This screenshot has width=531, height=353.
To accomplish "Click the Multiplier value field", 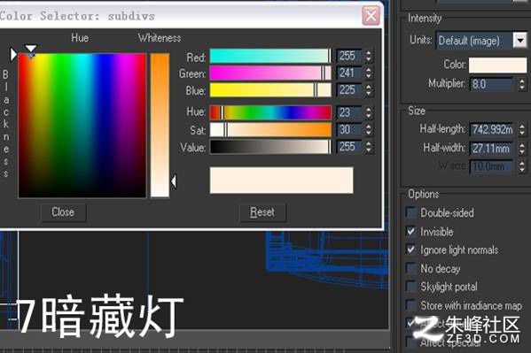I will click(491, 84).
